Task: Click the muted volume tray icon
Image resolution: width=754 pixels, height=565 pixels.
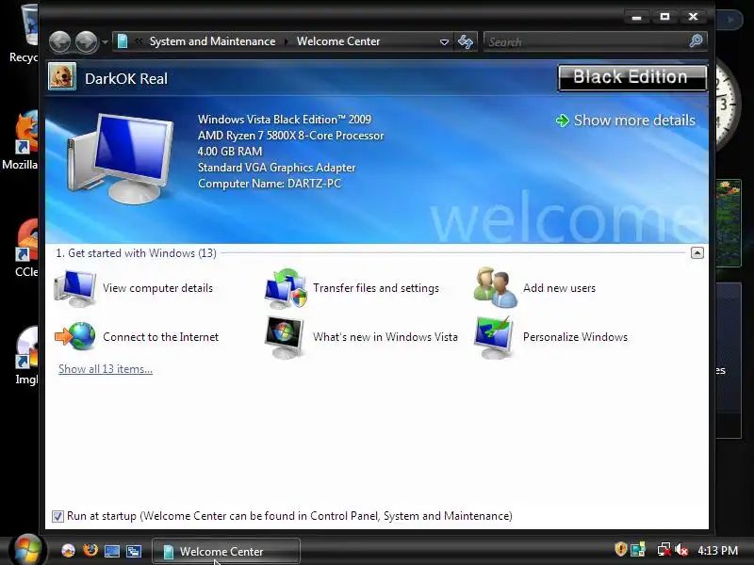Action: [680, 550]
